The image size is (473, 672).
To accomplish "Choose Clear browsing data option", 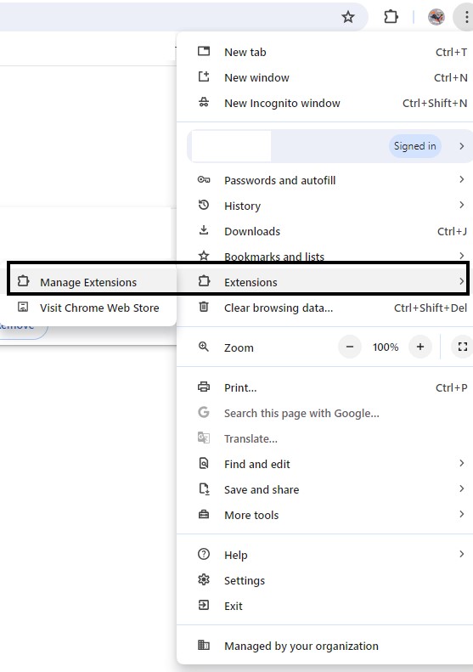I will 324,308.
